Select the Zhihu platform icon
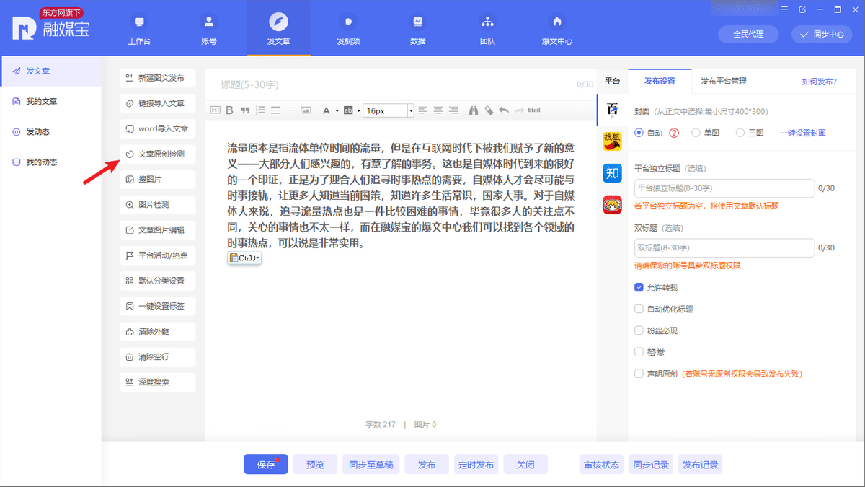 coord(612,173)
